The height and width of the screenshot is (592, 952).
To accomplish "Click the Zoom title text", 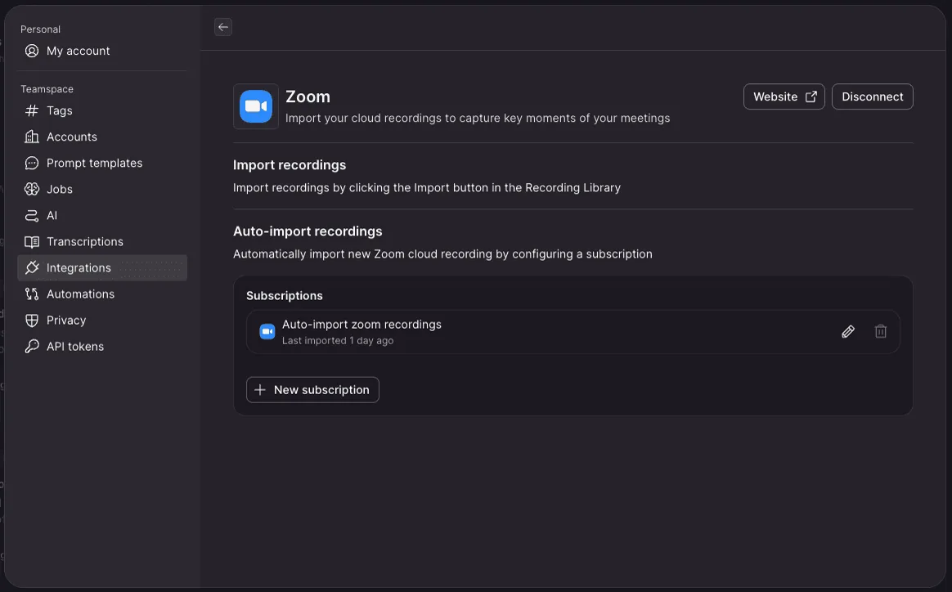I will (x=308, y=96).
